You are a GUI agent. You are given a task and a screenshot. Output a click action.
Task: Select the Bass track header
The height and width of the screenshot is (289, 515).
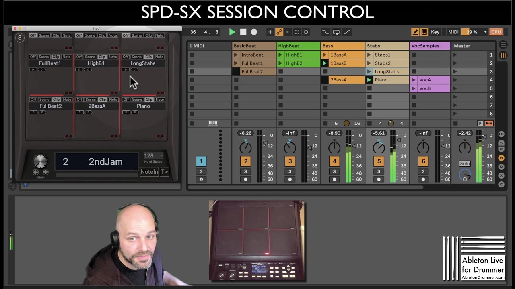pyautogui.click(x=343, y=46)
